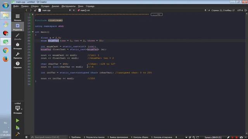Open untitled kit selector monitor icon
The width and height of the screenshot is (248, 139).
[17, 108]
